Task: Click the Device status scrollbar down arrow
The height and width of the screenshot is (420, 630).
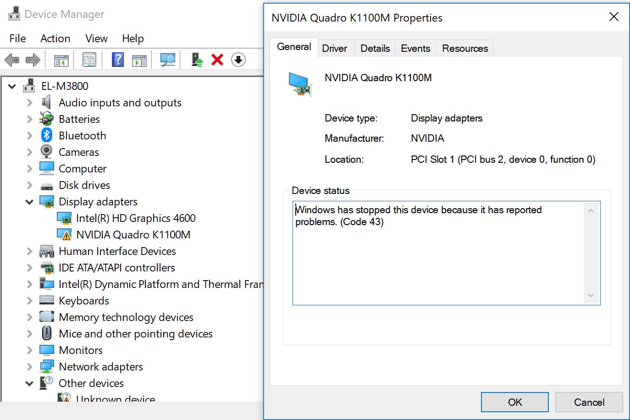Action: tap(591, 296)
